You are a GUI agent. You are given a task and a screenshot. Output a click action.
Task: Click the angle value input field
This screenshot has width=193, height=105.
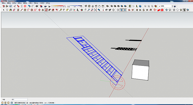click(20, 99)
